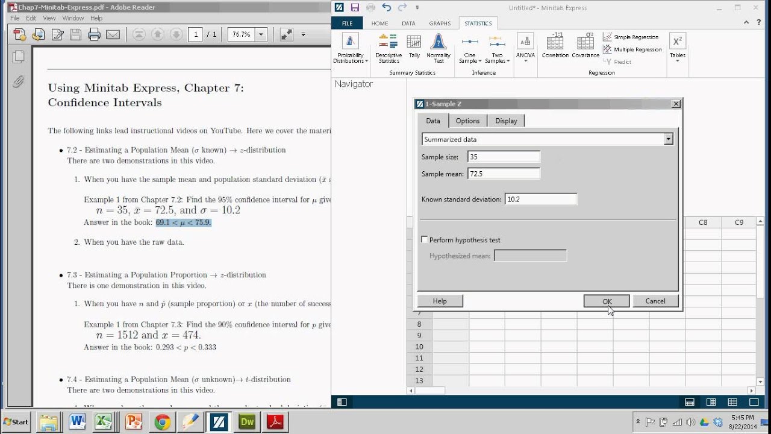This screenshot has width=771, height=434.
Task: Click Minitab save icon in quick access toolbar
Action: (x=355, y=8)
